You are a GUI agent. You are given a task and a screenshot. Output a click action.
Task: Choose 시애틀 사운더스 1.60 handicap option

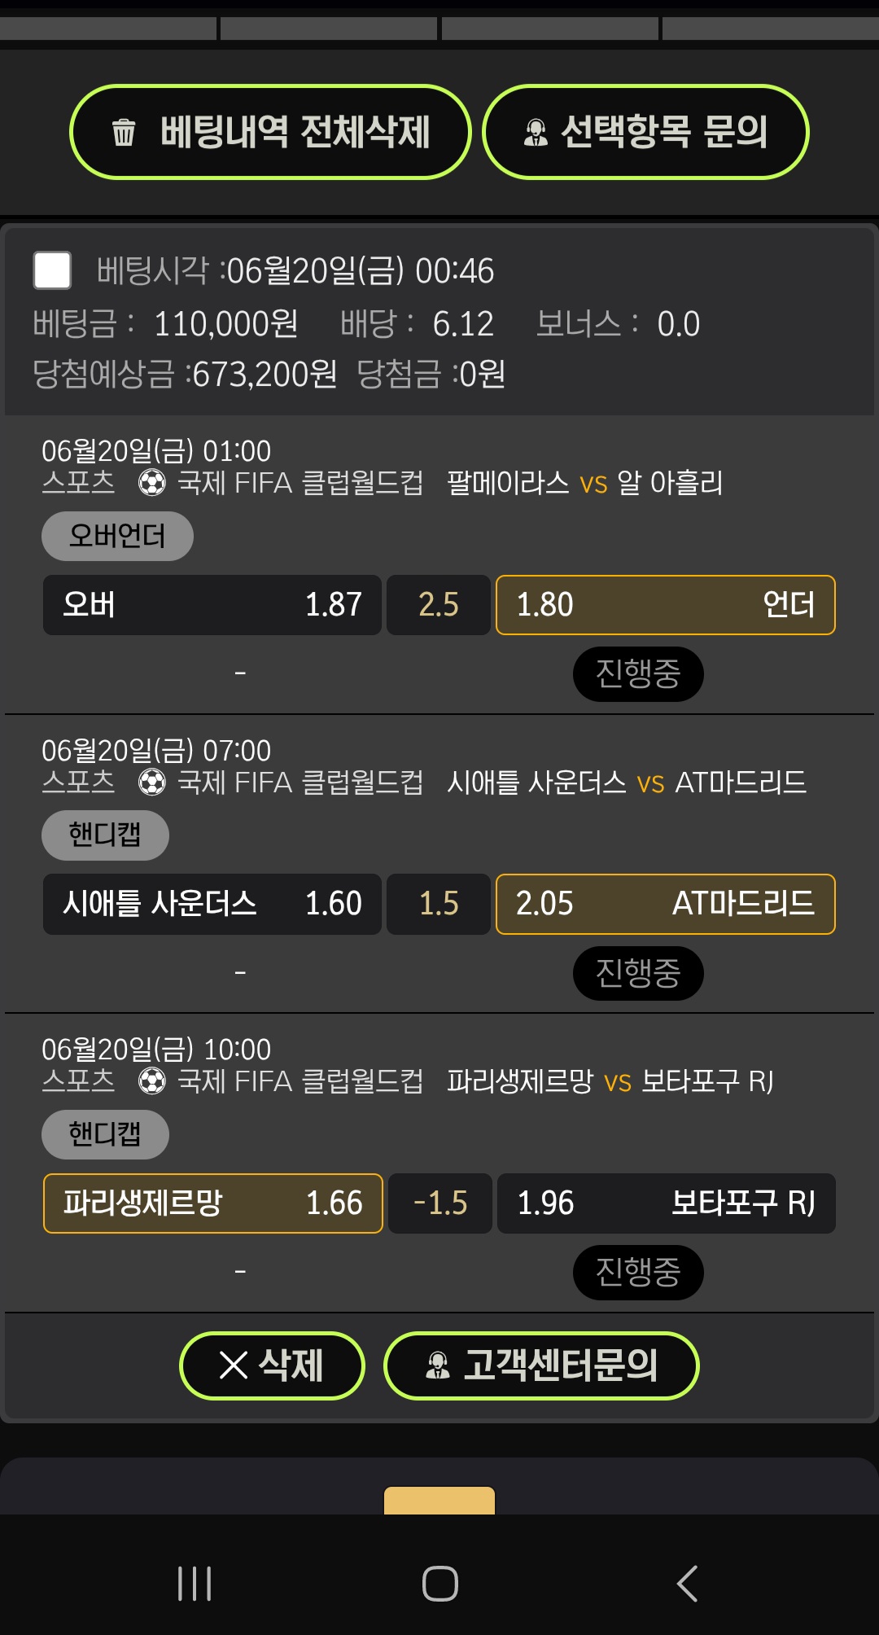coord(212,904)
